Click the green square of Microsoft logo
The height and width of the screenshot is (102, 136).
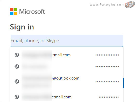click(16, 10)
